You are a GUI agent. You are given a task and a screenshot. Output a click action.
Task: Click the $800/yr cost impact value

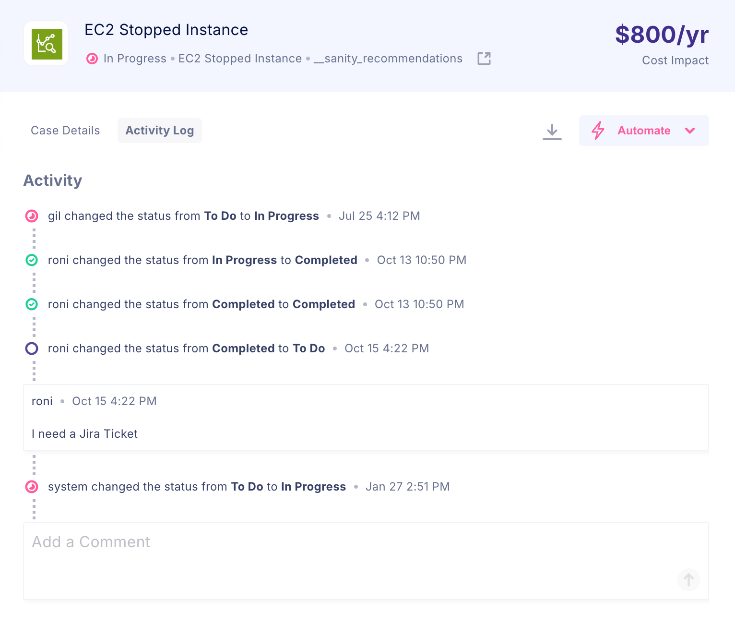coord(662,35)
